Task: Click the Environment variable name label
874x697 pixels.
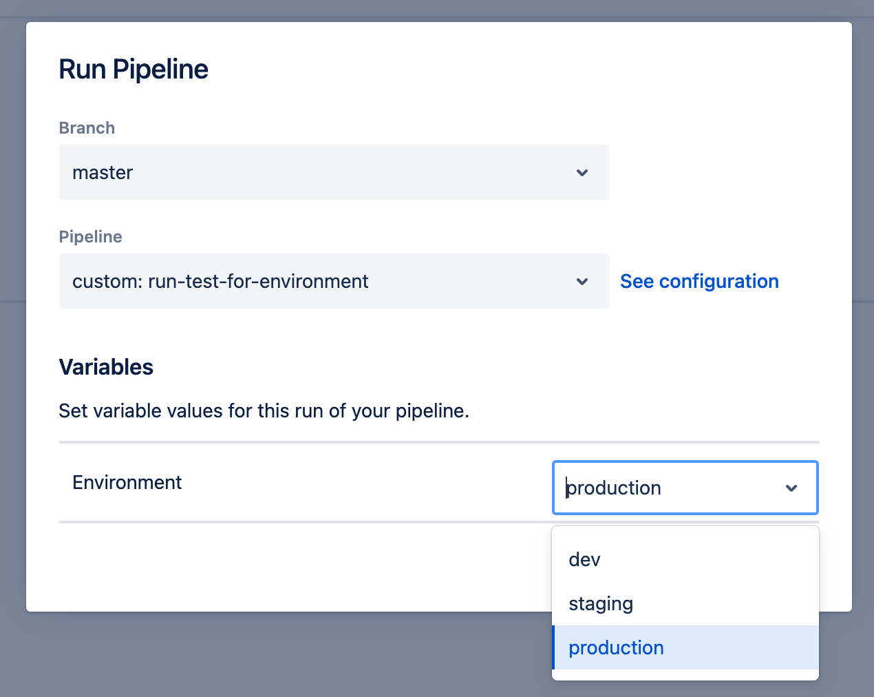Action: pos(127,482)
